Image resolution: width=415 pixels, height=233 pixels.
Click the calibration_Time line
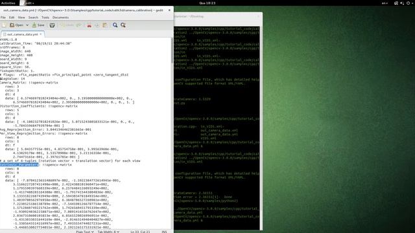coord(36,43)
